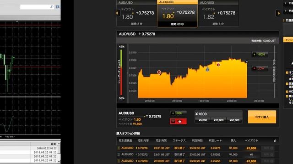The width and height of the screenshot is (293, 164).
Task: Click the traders' choice 42%/58% sentiment bar
Action: [121, 72]
